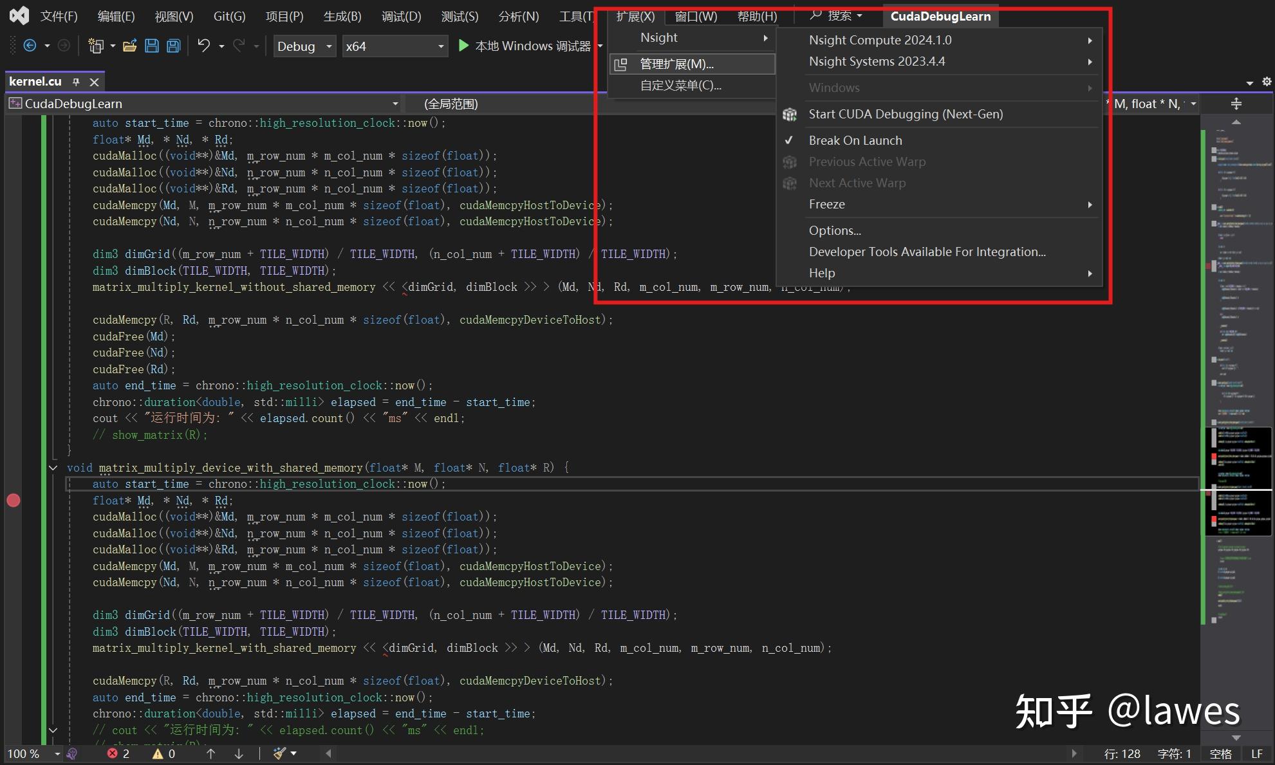Pin the kernel.cu tab
The width and height of the screenshot is (1275, 765).
point(76,82)
